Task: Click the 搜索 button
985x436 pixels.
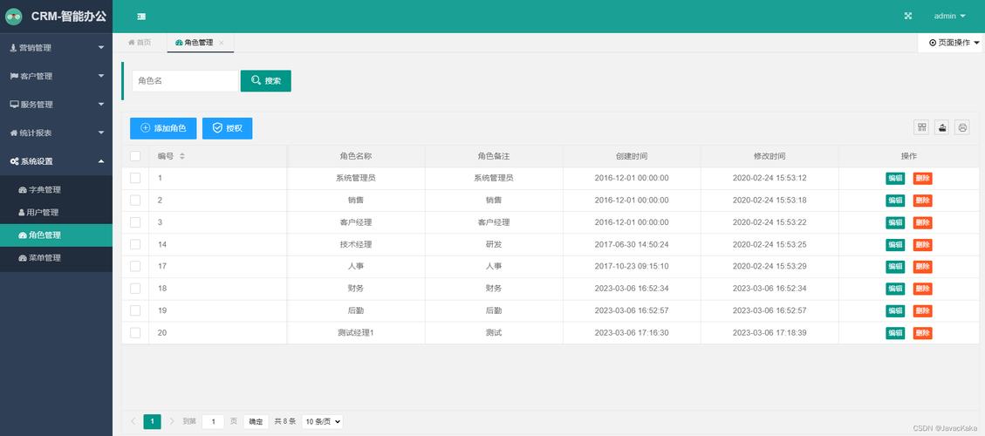Action: pyautogui.click(x=266, y=81)
